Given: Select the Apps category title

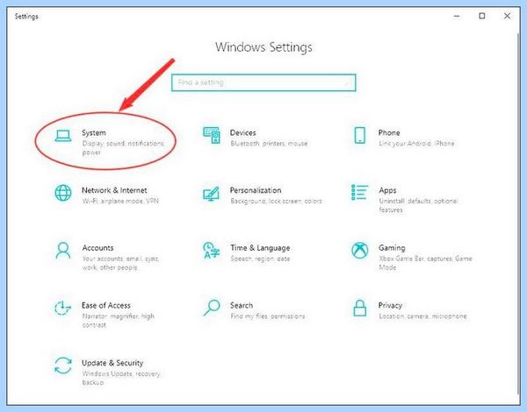Looking at the screenshot, I should pos(387,190).
